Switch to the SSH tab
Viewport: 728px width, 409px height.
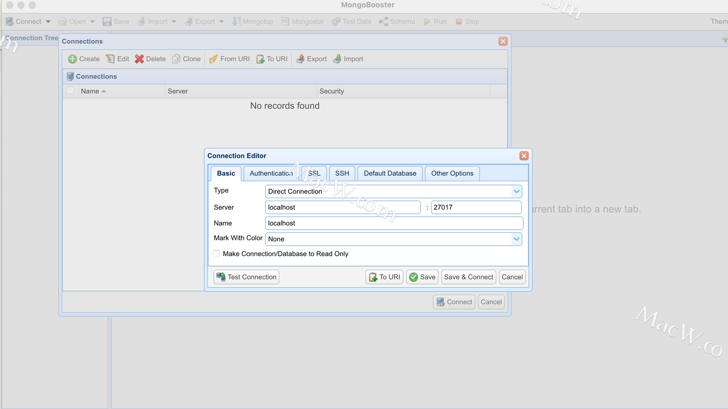pyautogui.click(x=342, y=173)
